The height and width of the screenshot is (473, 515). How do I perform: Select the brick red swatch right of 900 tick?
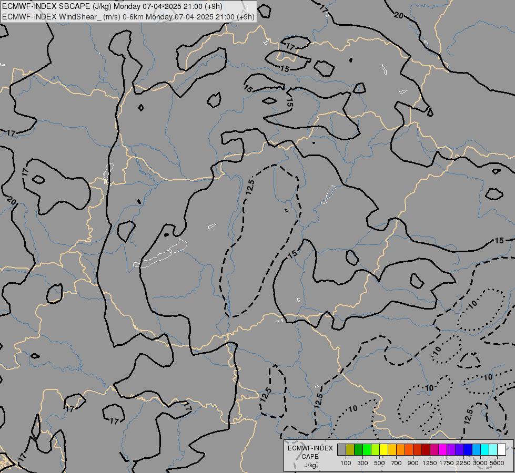tap(418, 449)
